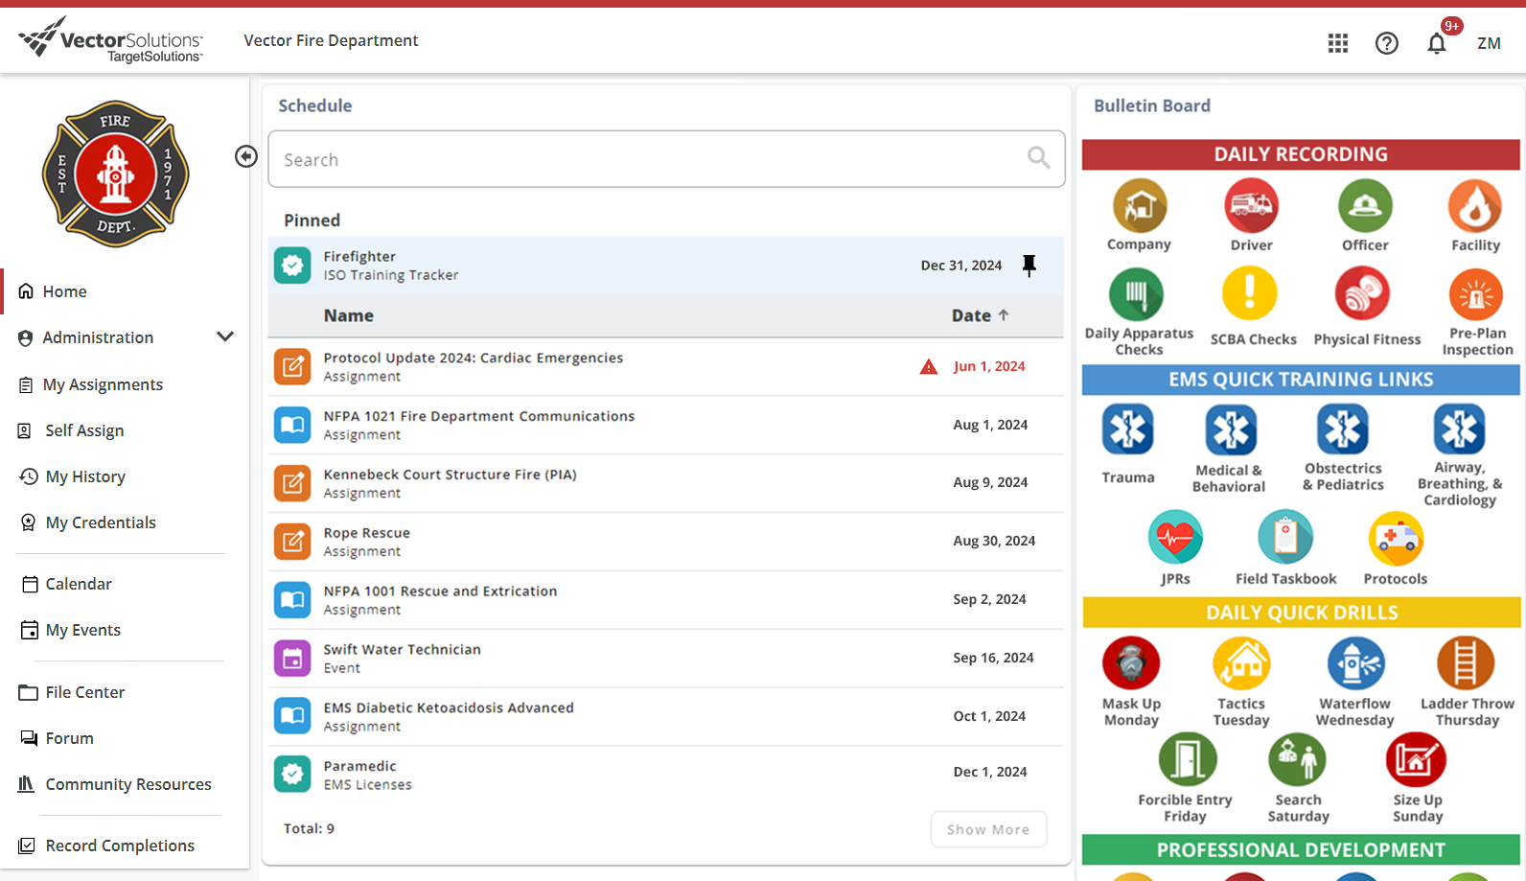1526x881 pixels.
Task: Open Search Saturday drill
Action: [x=1298, y=759]
